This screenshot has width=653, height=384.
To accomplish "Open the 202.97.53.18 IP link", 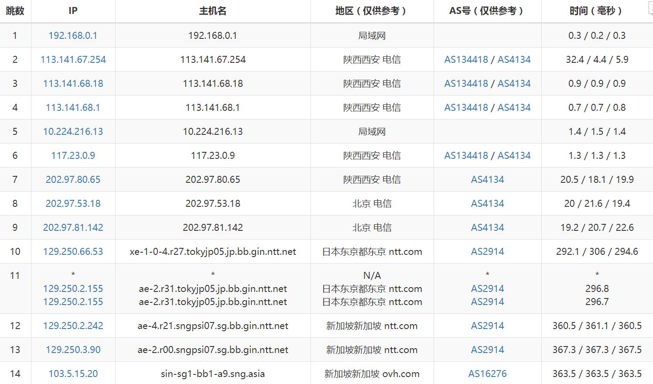I will [x=73, y=204].
